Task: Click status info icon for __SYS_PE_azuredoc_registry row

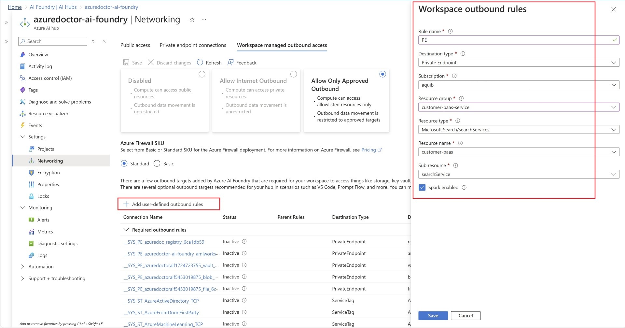Action: click(244, 241)
